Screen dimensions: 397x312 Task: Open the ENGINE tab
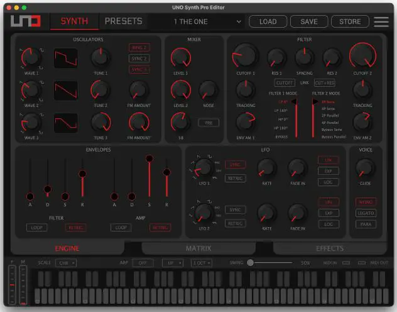(x=67, y=248)
